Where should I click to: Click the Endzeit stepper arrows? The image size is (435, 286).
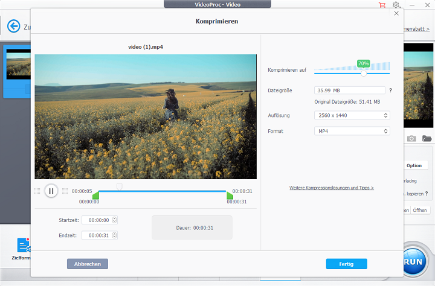pos(114,235)
